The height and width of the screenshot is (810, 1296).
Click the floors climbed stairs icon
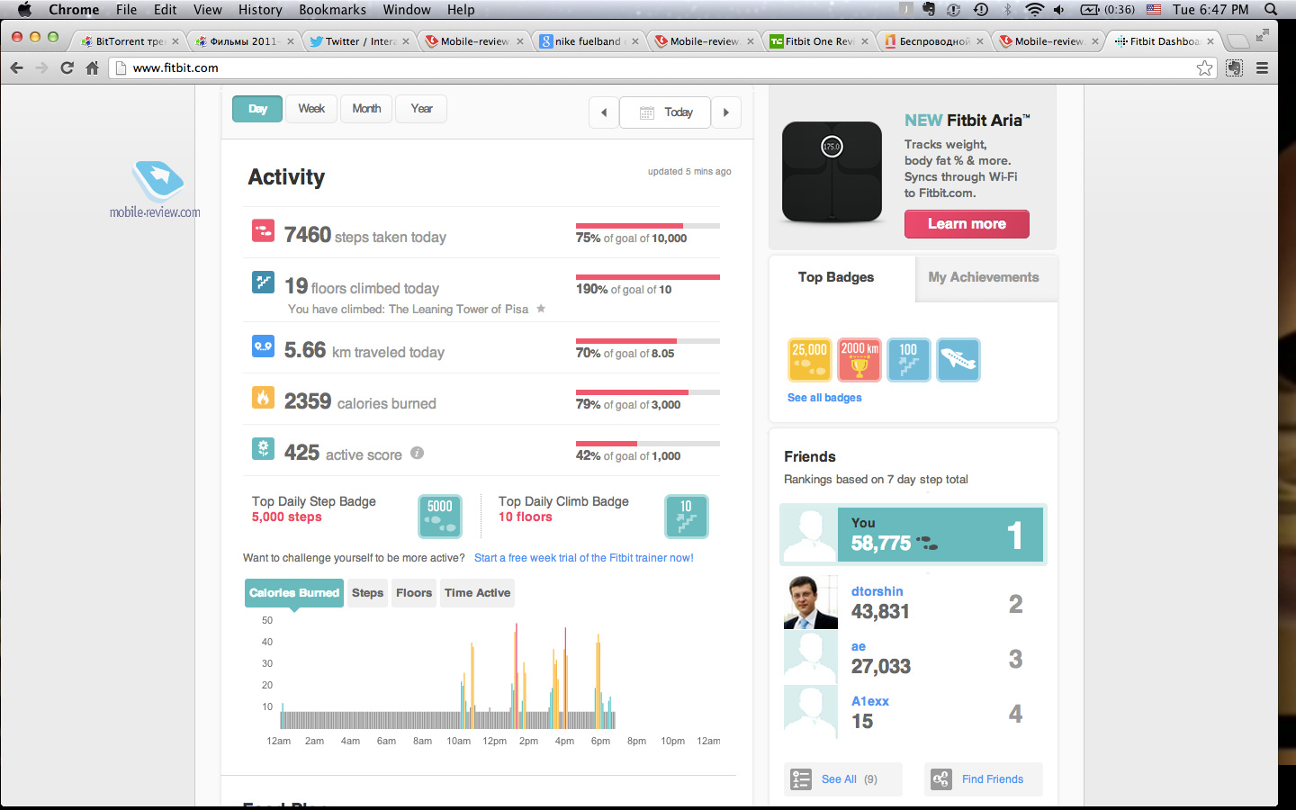(263, 283)
